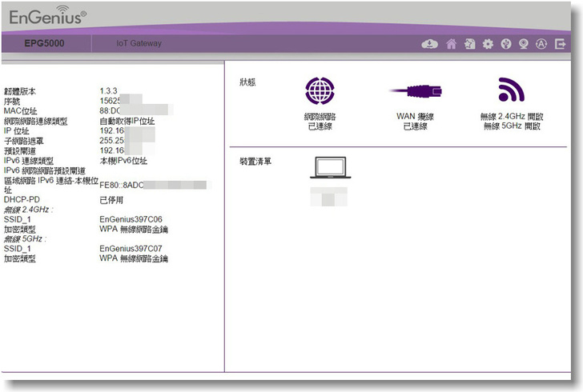Screen dimensions: 583x392
Task: Click the 'IPv6 連線類型' label
Action: pyautogui.click(x=29, y=161)
